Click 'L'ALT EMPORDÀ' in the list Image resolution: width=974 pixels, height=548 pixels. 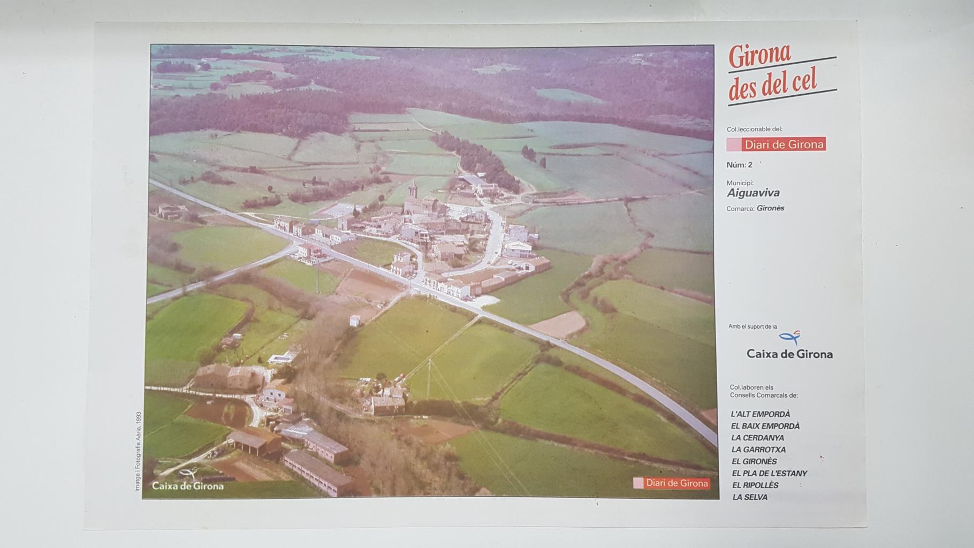[760, 414]
